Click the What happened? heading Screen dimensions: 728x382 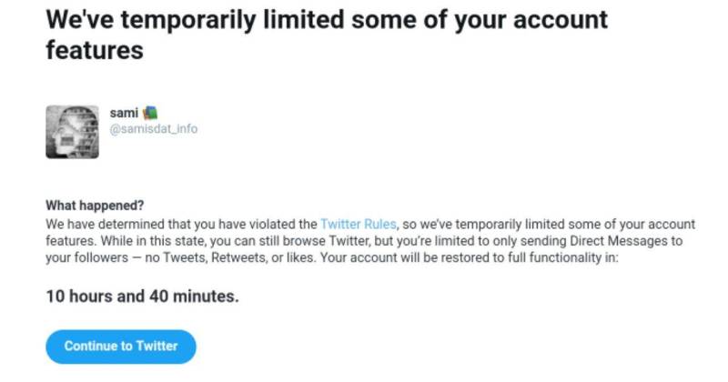click(x=95, y=206)
